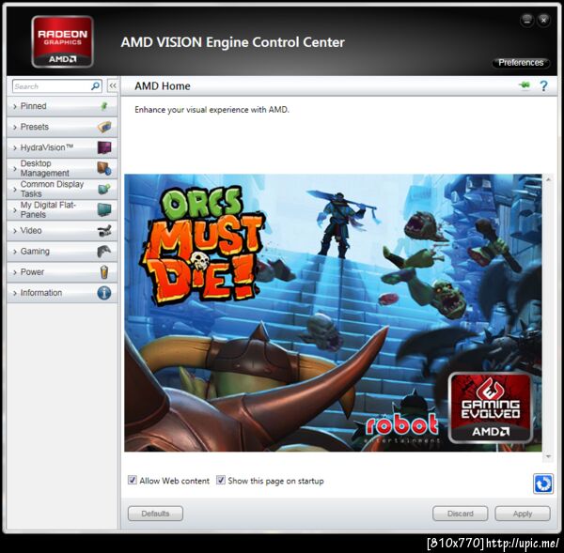Click the banner scrollbar down arrow
The image size is (564, 553).
548,456
